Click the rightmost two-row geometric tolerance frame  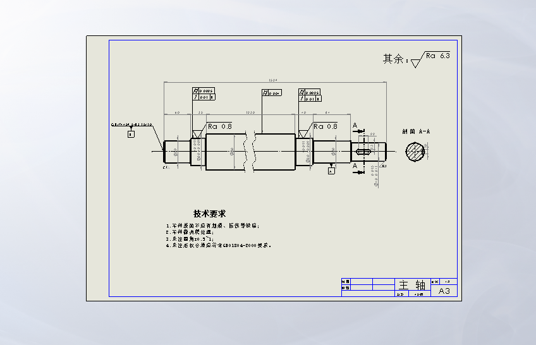pyautogui.click(x=310, y=95)
